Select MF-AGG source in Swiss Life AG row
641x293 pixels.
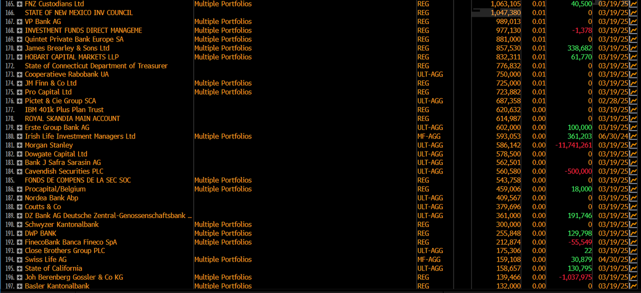430,259
